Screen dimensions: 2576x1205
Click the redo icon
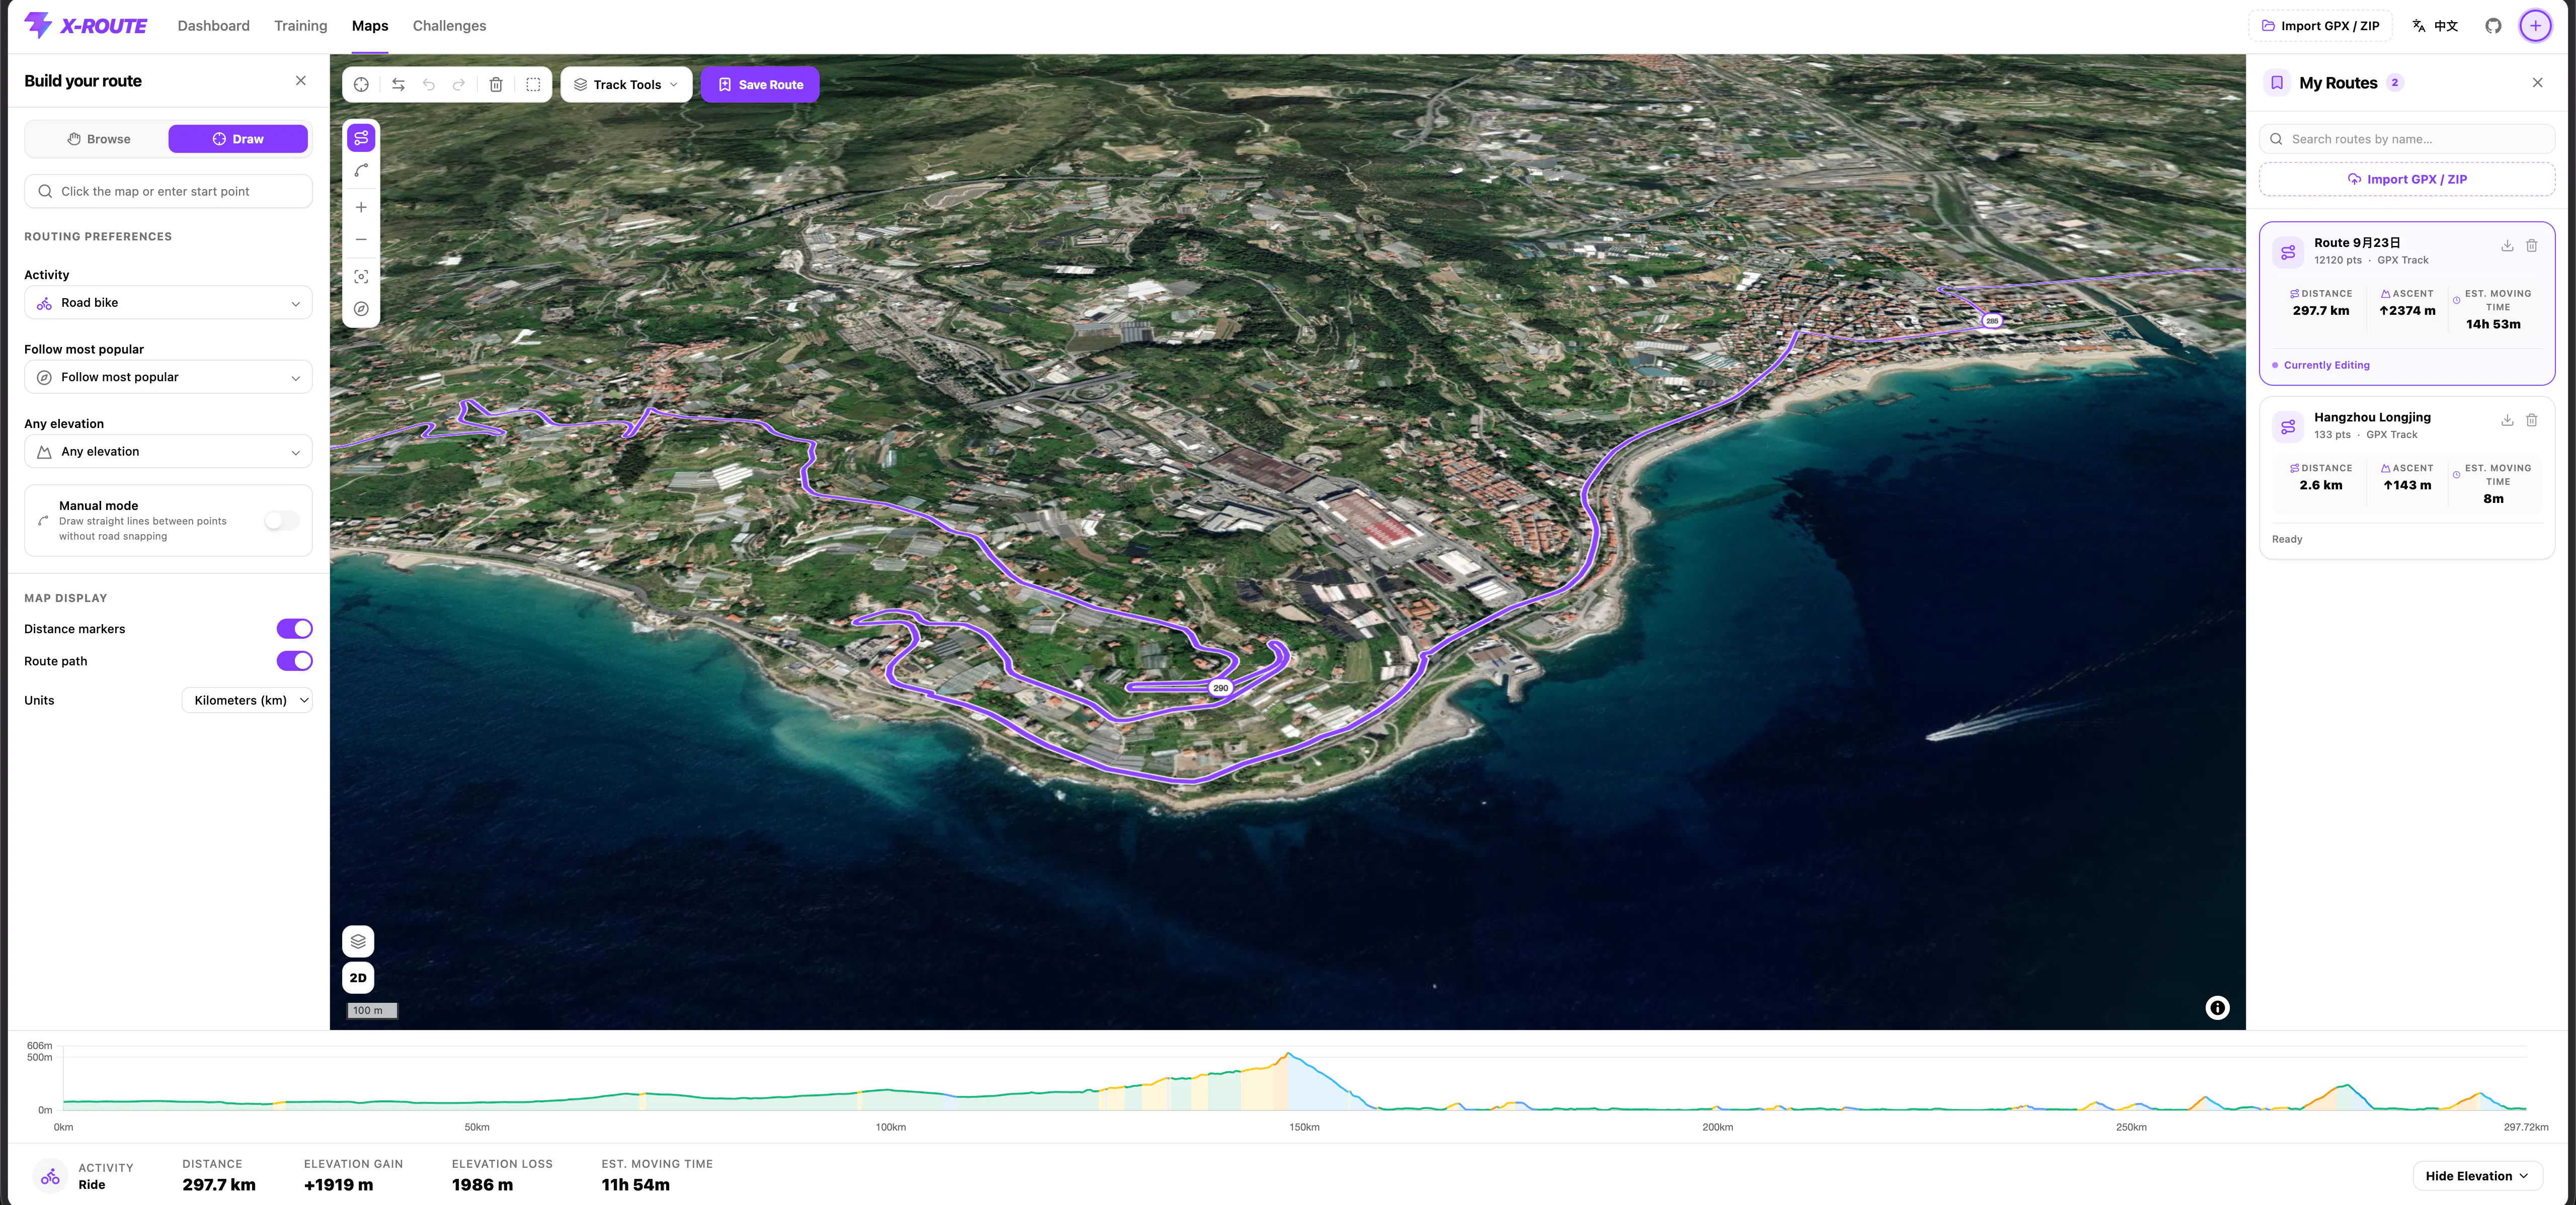(459, 85)
